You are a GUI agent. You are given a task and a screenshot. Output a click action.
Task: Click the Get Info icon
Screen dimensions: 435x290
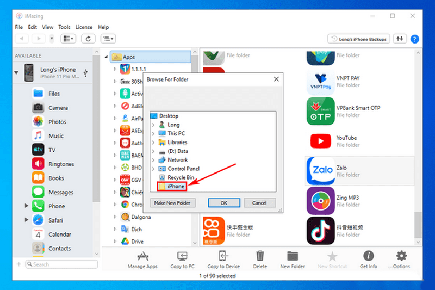click(x=369, y=256)
